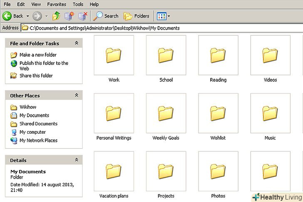This screenshot has height=202, width=303.
Task: Toggle the Folders pane button
Action: tap(137, 16)
